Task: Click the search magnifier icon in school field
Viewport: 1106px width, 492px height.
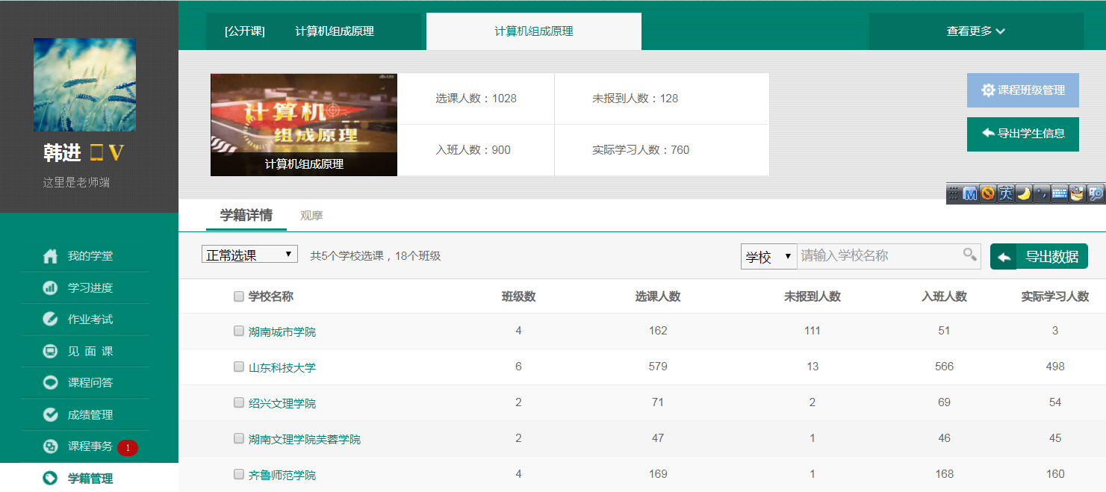Action: (x=969, y=255)
